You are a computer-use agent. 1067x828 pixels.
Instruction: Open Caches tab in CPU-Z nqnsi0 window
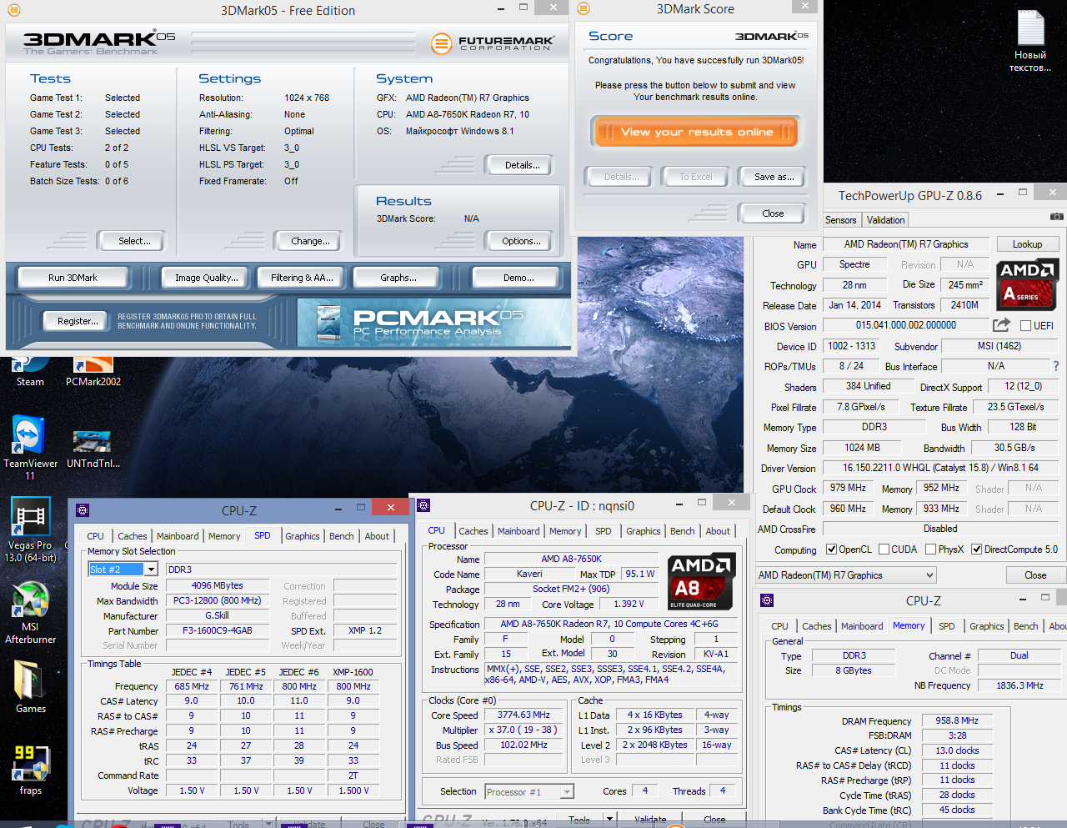(473, 531)
